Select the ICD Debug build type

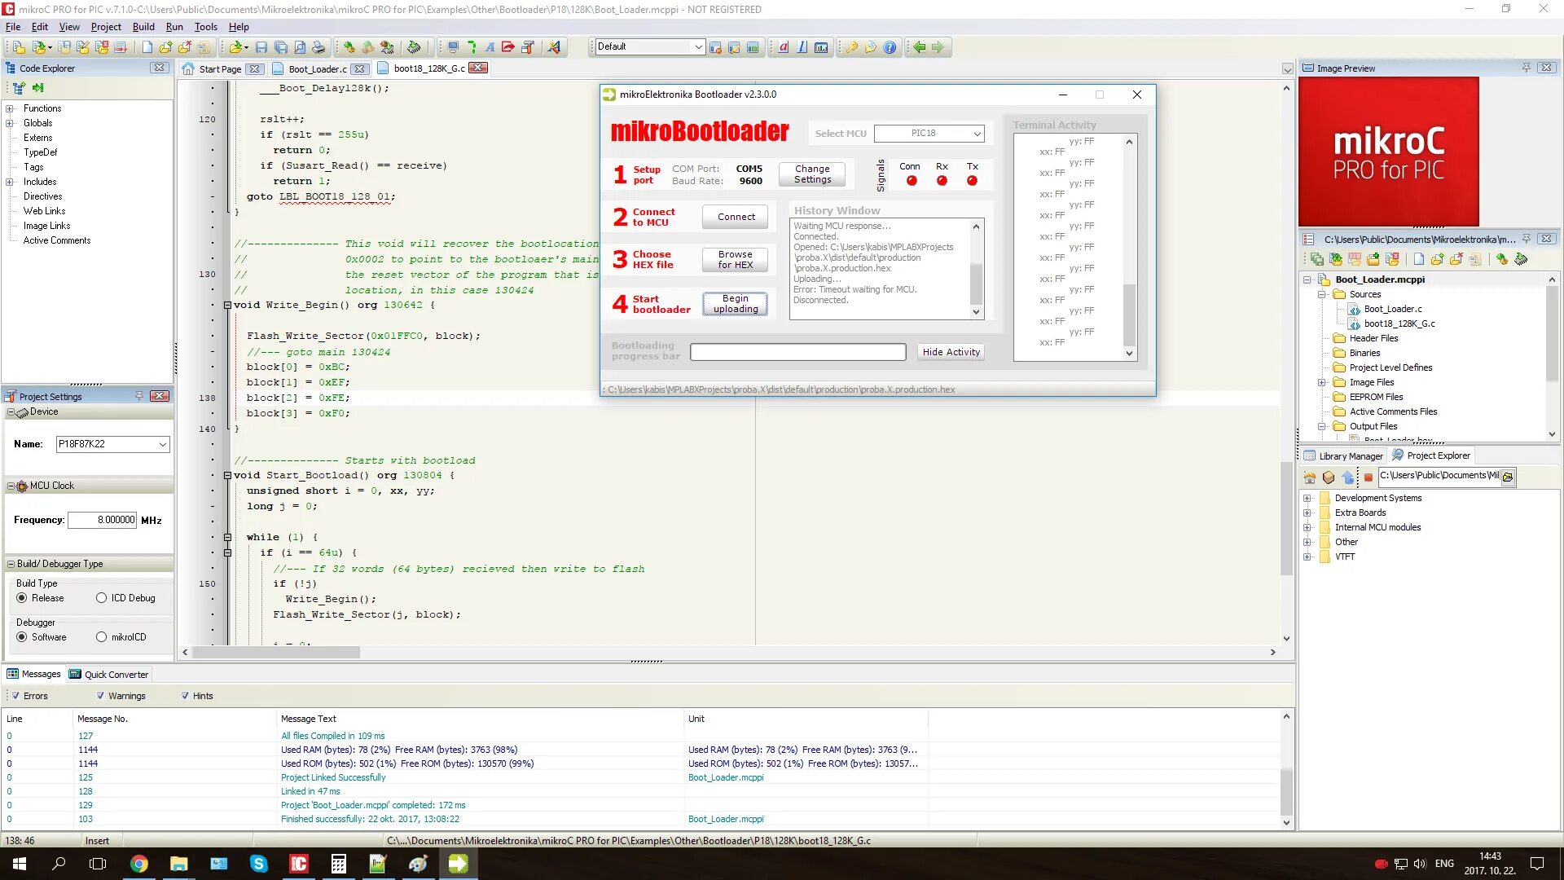[102, 598]
